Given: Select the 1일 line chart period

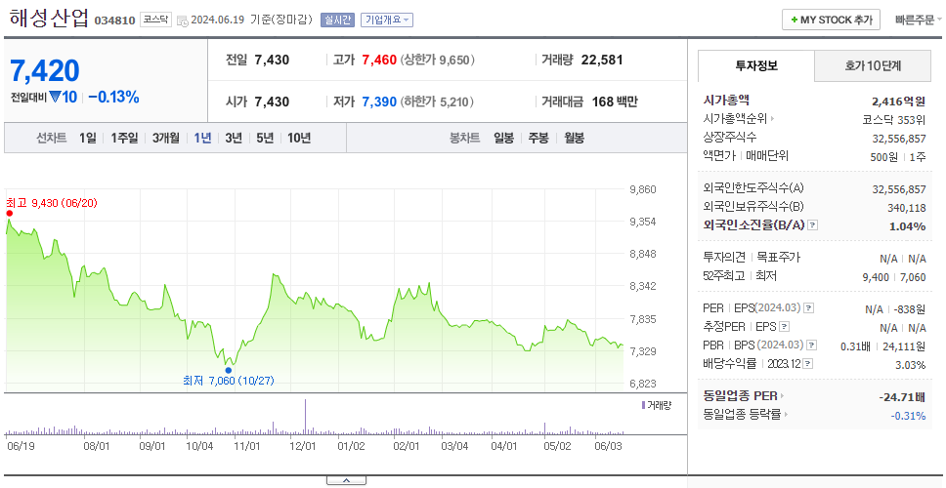Looking at the screenshot, I should tap(88, 138).
